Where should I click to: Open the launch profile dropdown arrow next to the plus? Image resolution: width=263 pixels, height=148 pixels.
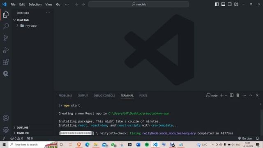(226, 95)
